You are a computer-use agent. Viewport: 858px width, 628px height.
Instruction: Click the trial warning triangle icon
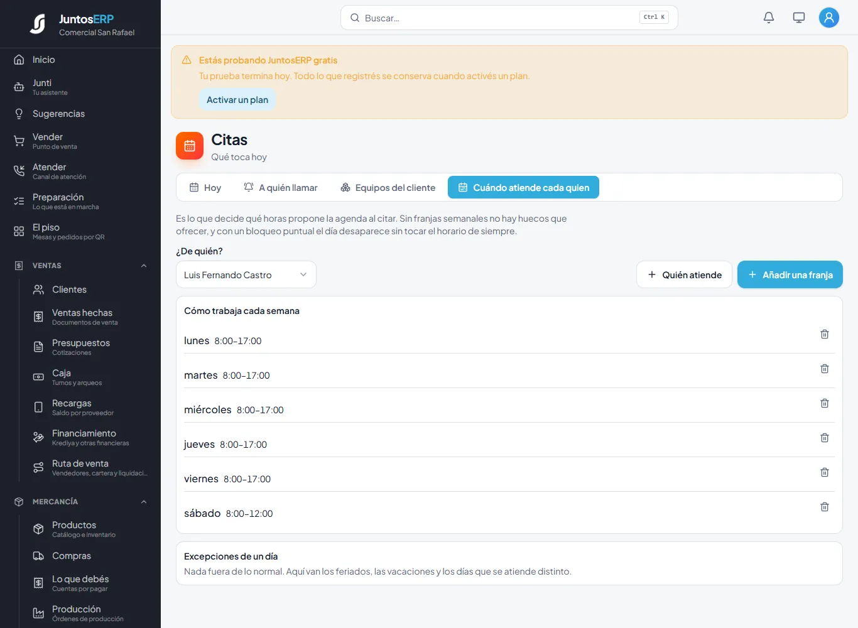[x=187, y=60]
